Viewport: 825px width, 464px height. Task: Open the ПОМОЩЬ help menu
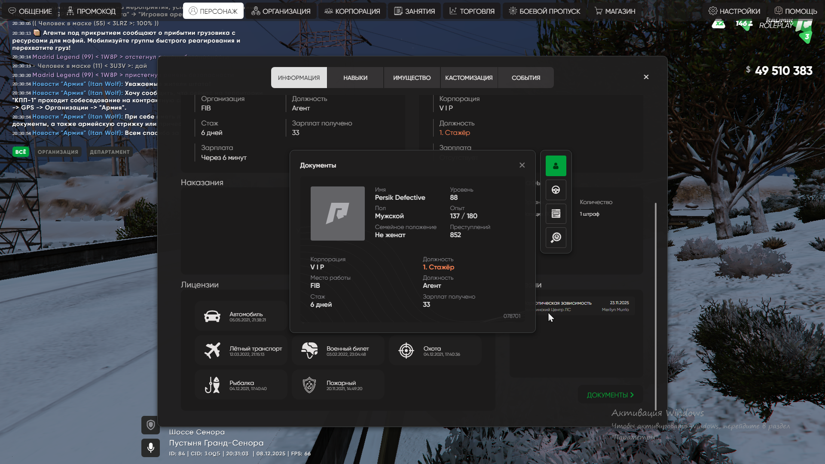[796, 11]
